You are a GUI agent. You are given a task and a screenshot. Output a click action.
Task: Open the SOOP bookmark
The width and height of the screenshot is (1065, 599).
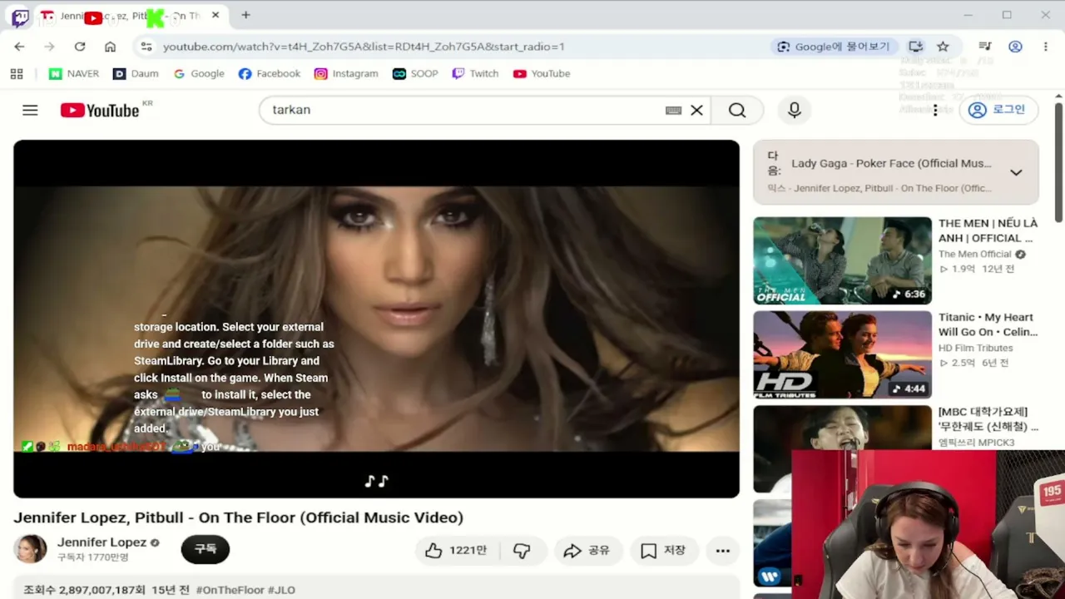(415, 74)
